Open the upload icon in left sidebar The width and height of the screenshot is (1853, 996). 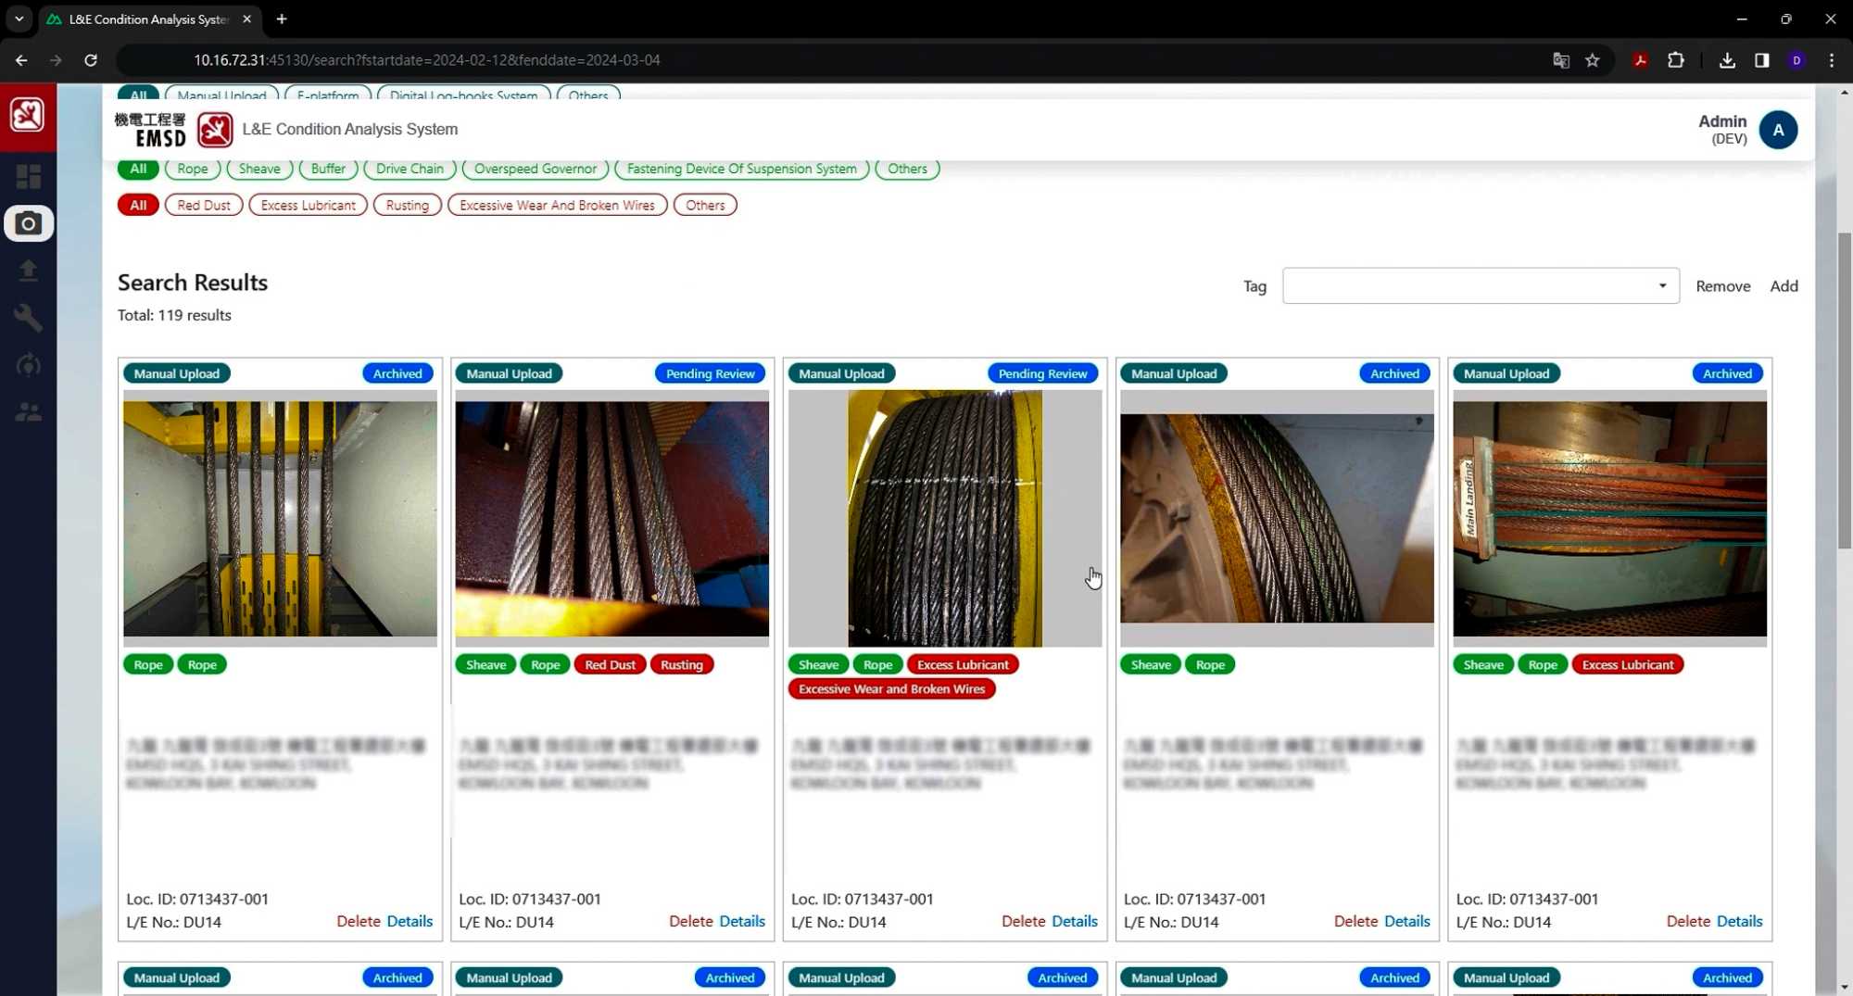[x=28, y=271]
